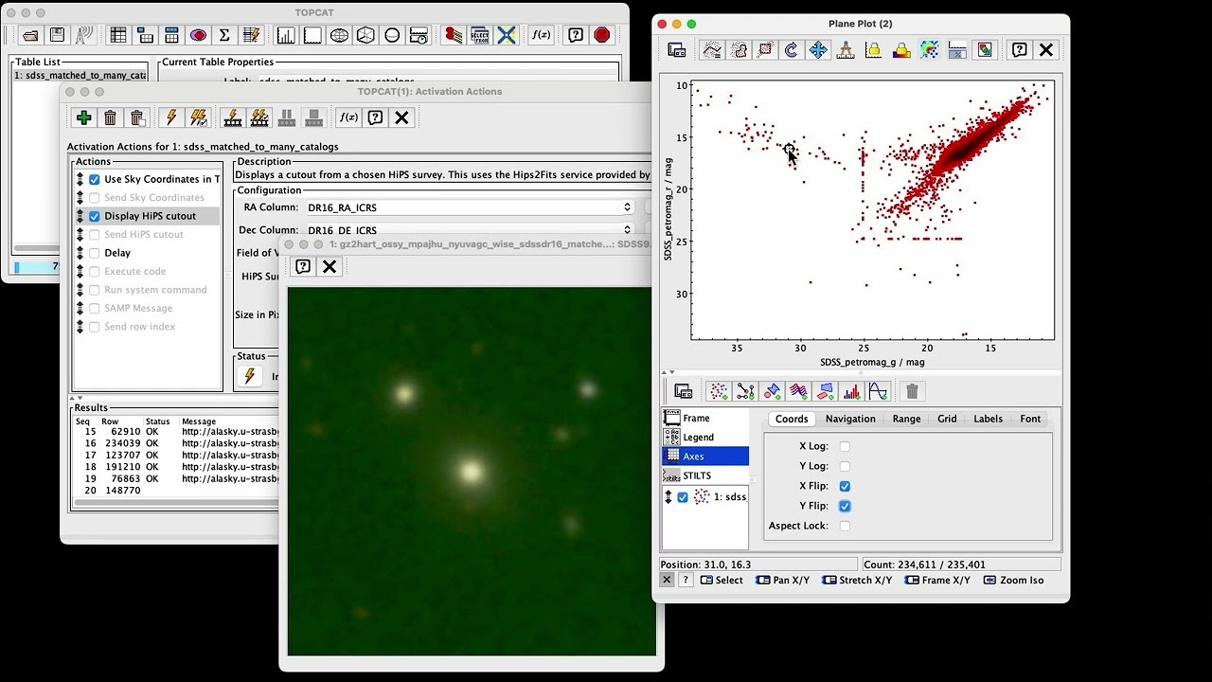
Task: Enable the Delay action checkbox
Action: point(95,253)
